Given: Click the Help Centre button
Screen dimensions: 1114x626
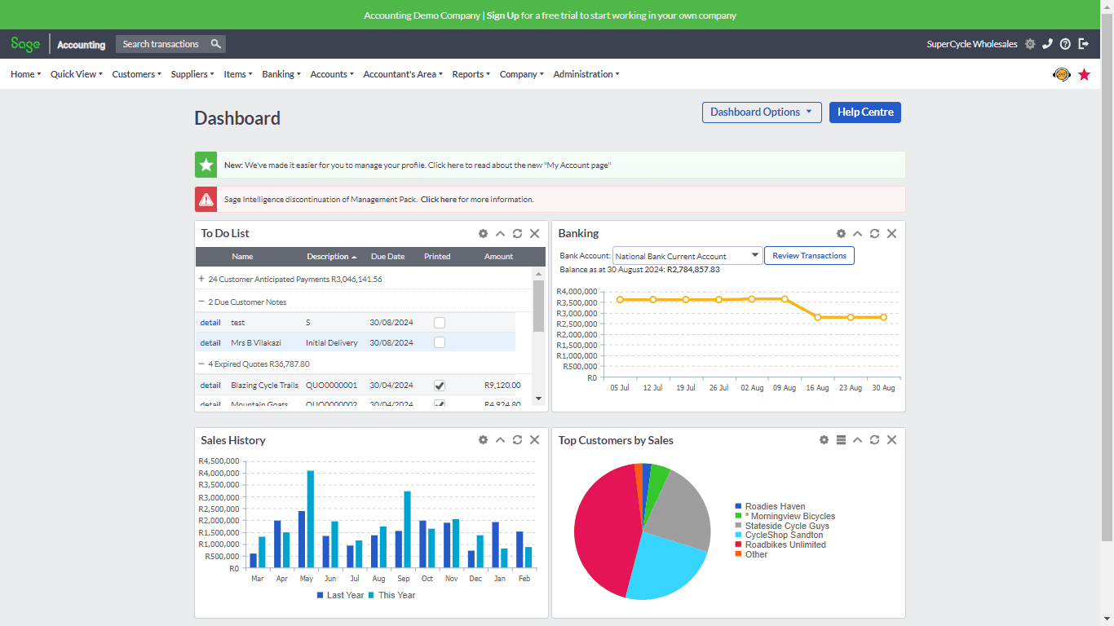Looking at the screenshot, I should (x=865, y=112).
